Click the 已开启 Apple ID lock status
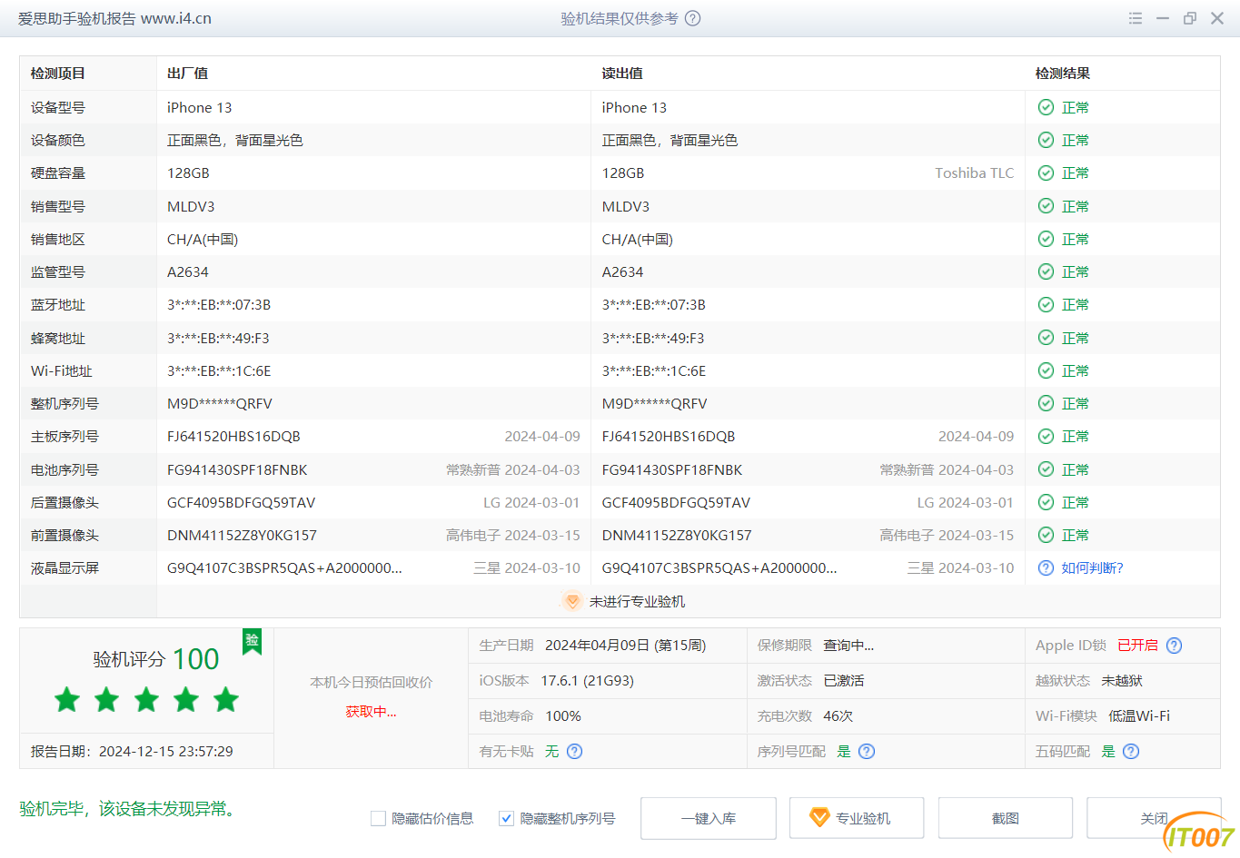The height and width of the screenshot is (858, 1240). tap(1137, 646)
